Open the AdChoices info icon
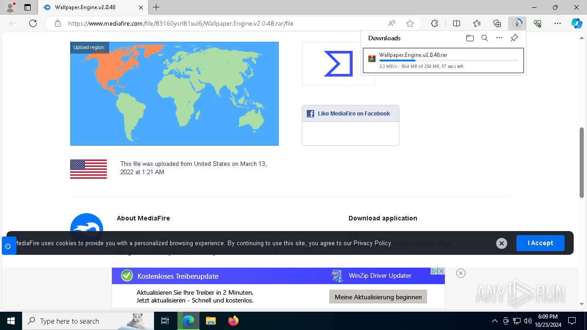 [x=434, y=271]
